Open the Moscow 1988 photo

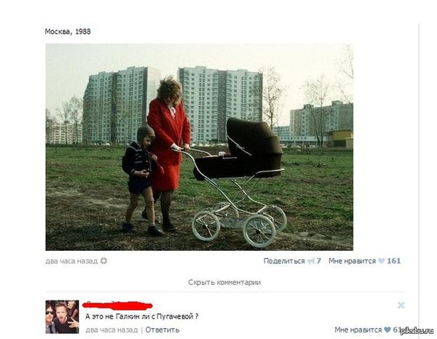[x=200, y=147]
